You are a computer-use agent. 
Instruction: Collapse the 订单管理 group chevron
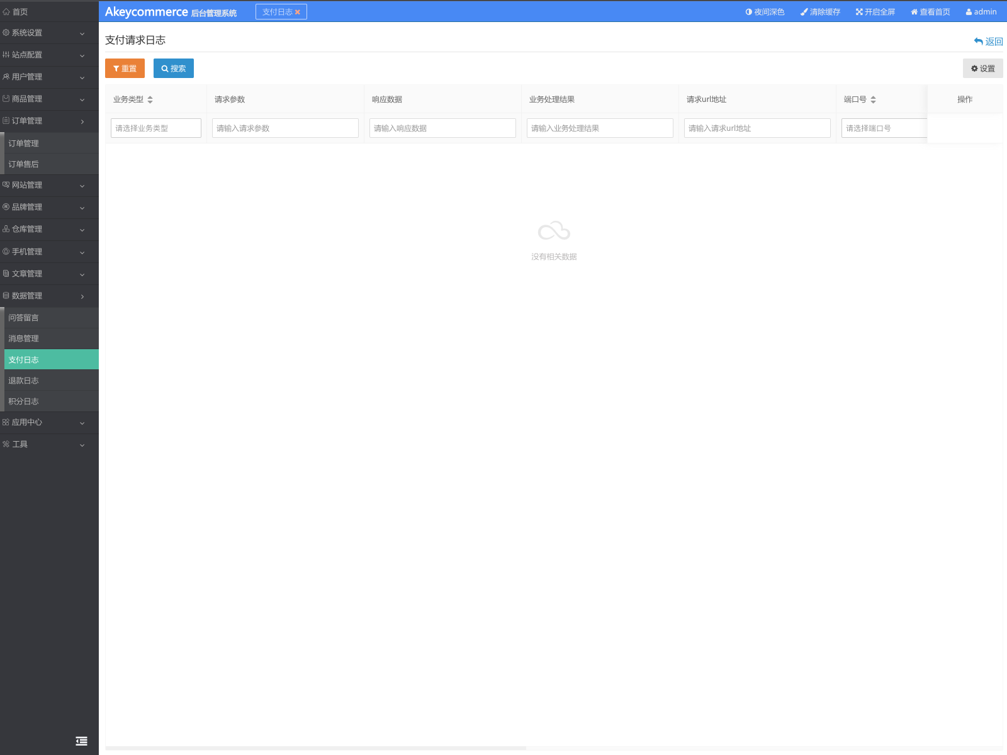point(82,121)
